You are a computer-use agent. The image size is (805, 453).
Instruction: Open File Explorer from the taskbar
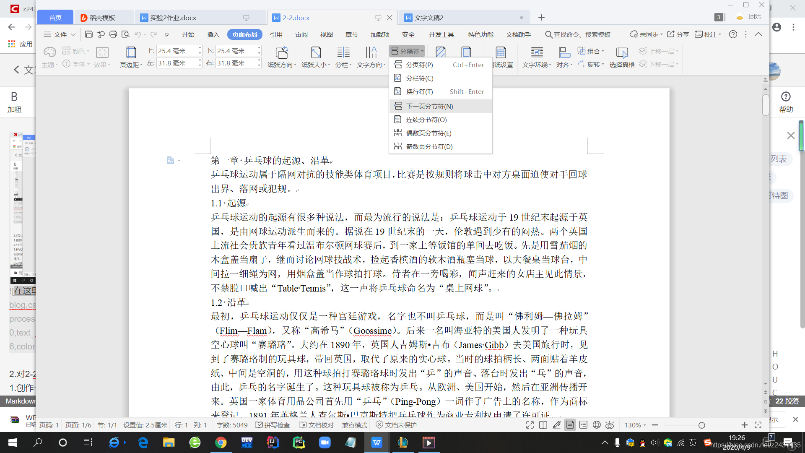169,443
